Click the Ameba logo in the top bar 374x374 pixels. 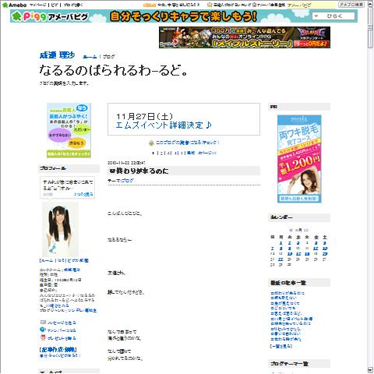[14, 5]
